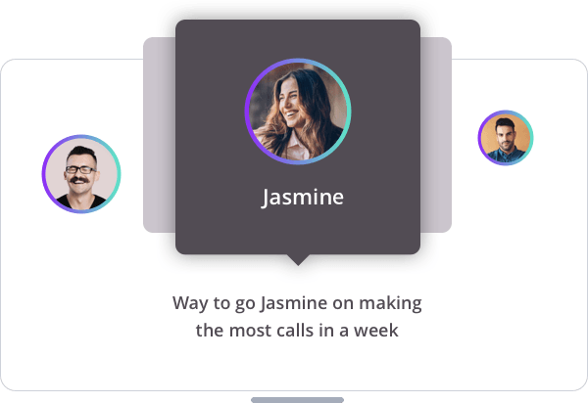
Task: Click the downward pointer arrow under Jasmine's card
Action: click(x=298, y=259)
